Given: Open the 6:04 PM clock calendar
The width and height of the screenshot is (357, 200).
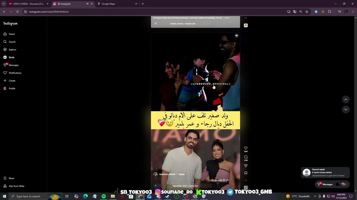Looking at the screenshot, I should (341, 196).
